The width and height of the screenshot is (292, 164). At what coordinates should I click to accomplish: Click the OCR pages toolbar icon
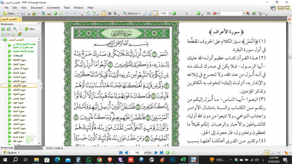pos(49,14)
